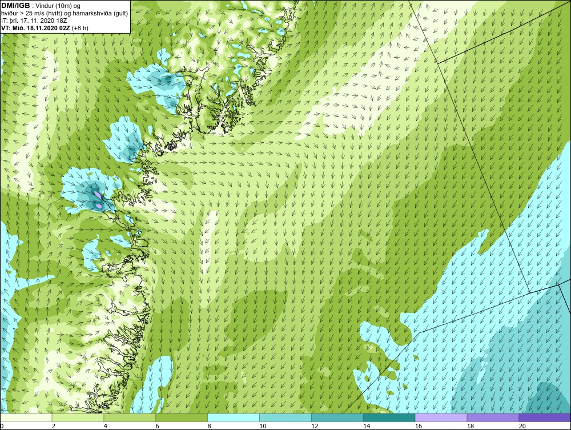Click the legend value label '12'
571x430 pixels.
[315, 426]
